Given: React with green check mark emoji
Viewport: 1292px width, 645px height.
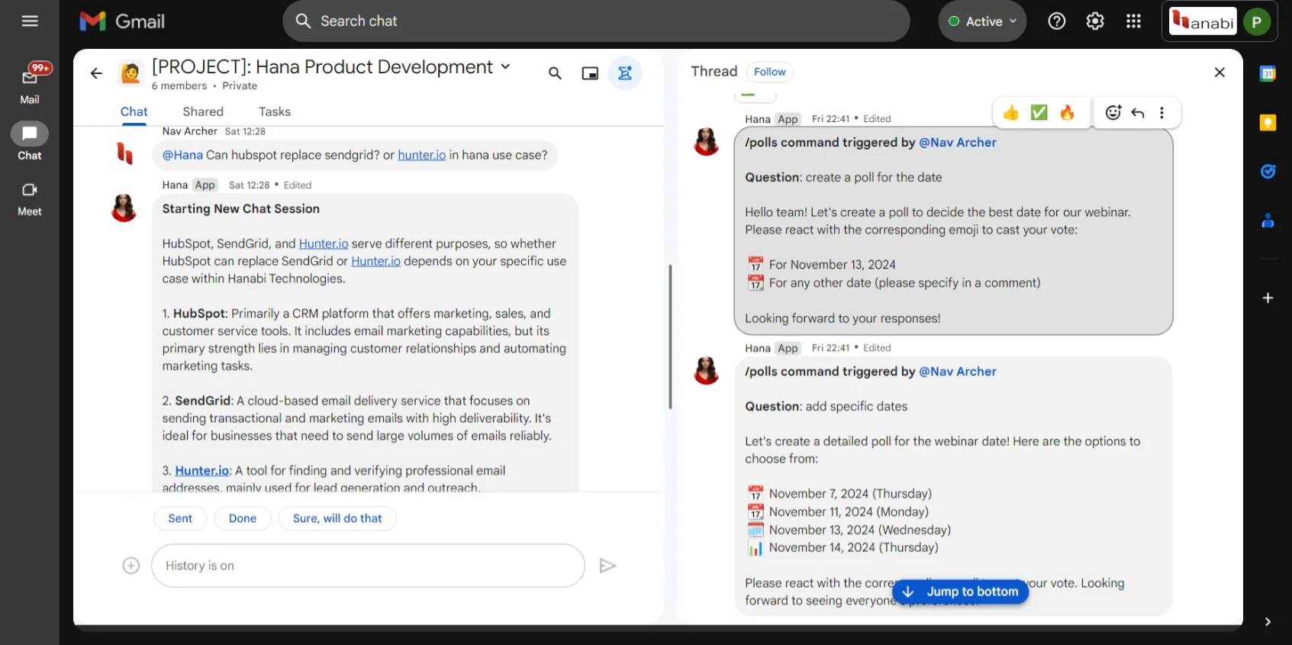Looking at the screenshot, I should (1039, 113).
